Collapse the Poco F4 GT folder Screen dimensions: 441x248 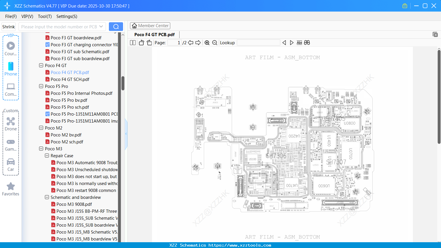click(41, 66)
